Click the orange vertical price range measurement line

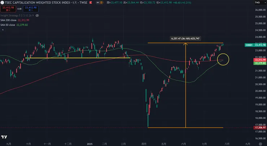click(x=185, y=85)
